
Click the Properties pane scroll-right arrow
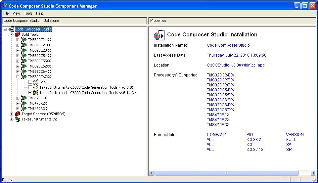[313, 173]
